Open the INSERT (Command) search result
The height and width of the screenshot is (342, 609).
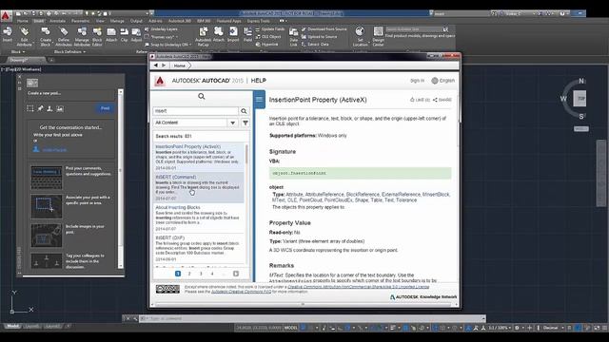(199, 187)
